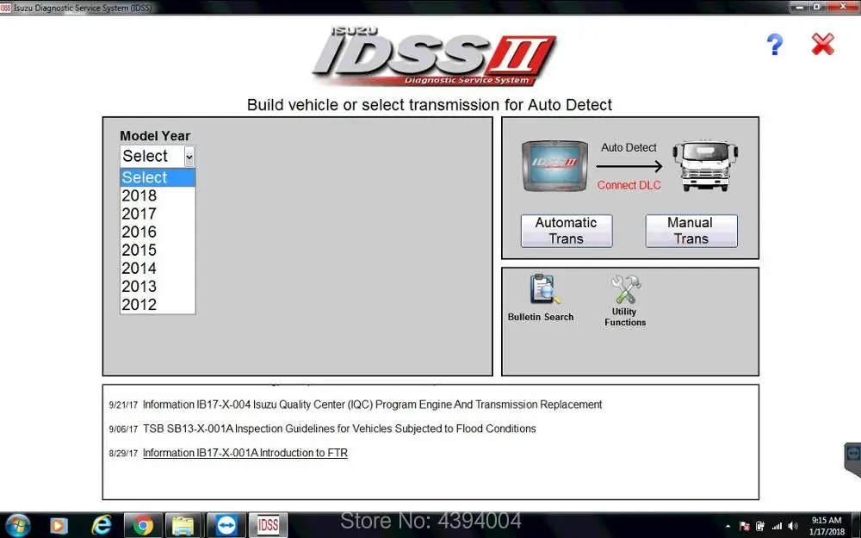Open File Explorer from taskbar
The width and height of the screenshot is (861, 538).
pyautogui.click(x=183, y=525)
